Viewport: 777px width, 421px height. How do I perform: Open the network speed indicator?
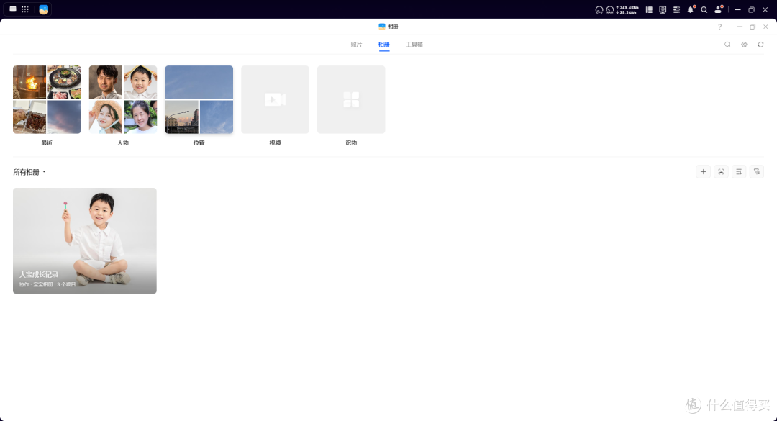(627, 9)
